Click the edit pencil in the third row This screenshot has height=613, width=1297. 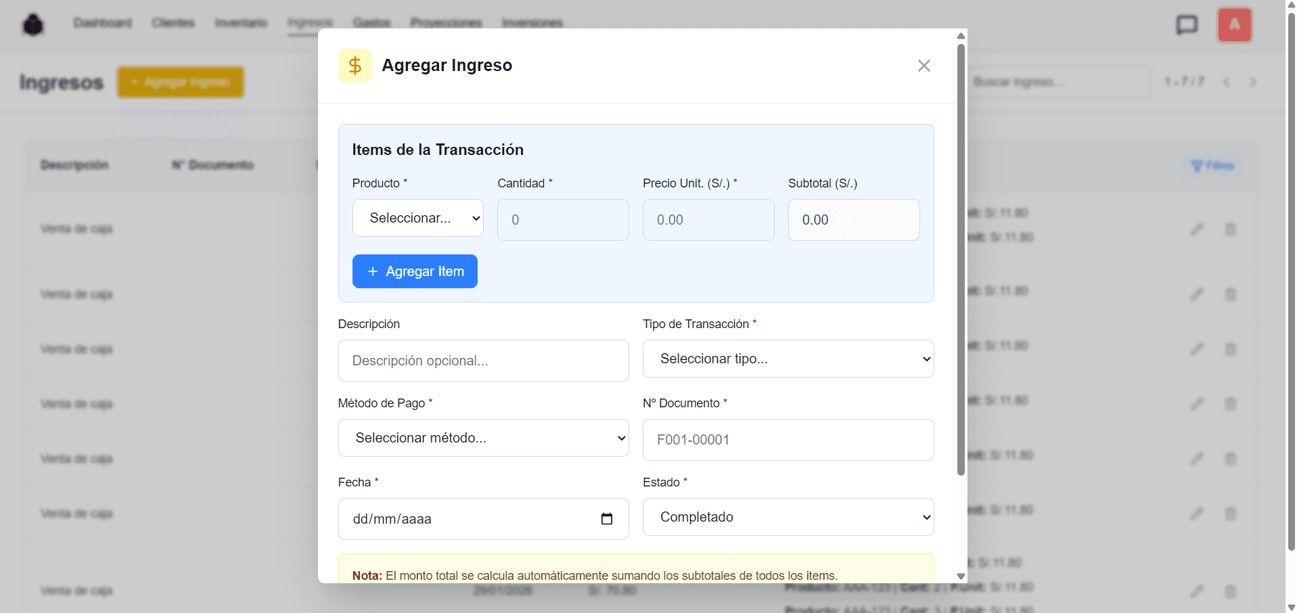coord(1197,349)
